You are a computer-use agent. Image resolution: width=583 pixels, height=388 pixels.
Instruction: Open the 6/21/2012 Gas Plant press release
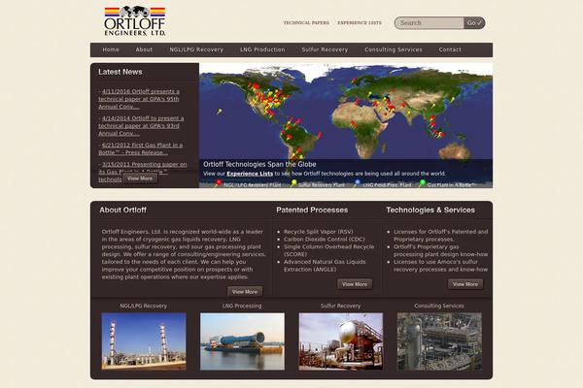141,148
